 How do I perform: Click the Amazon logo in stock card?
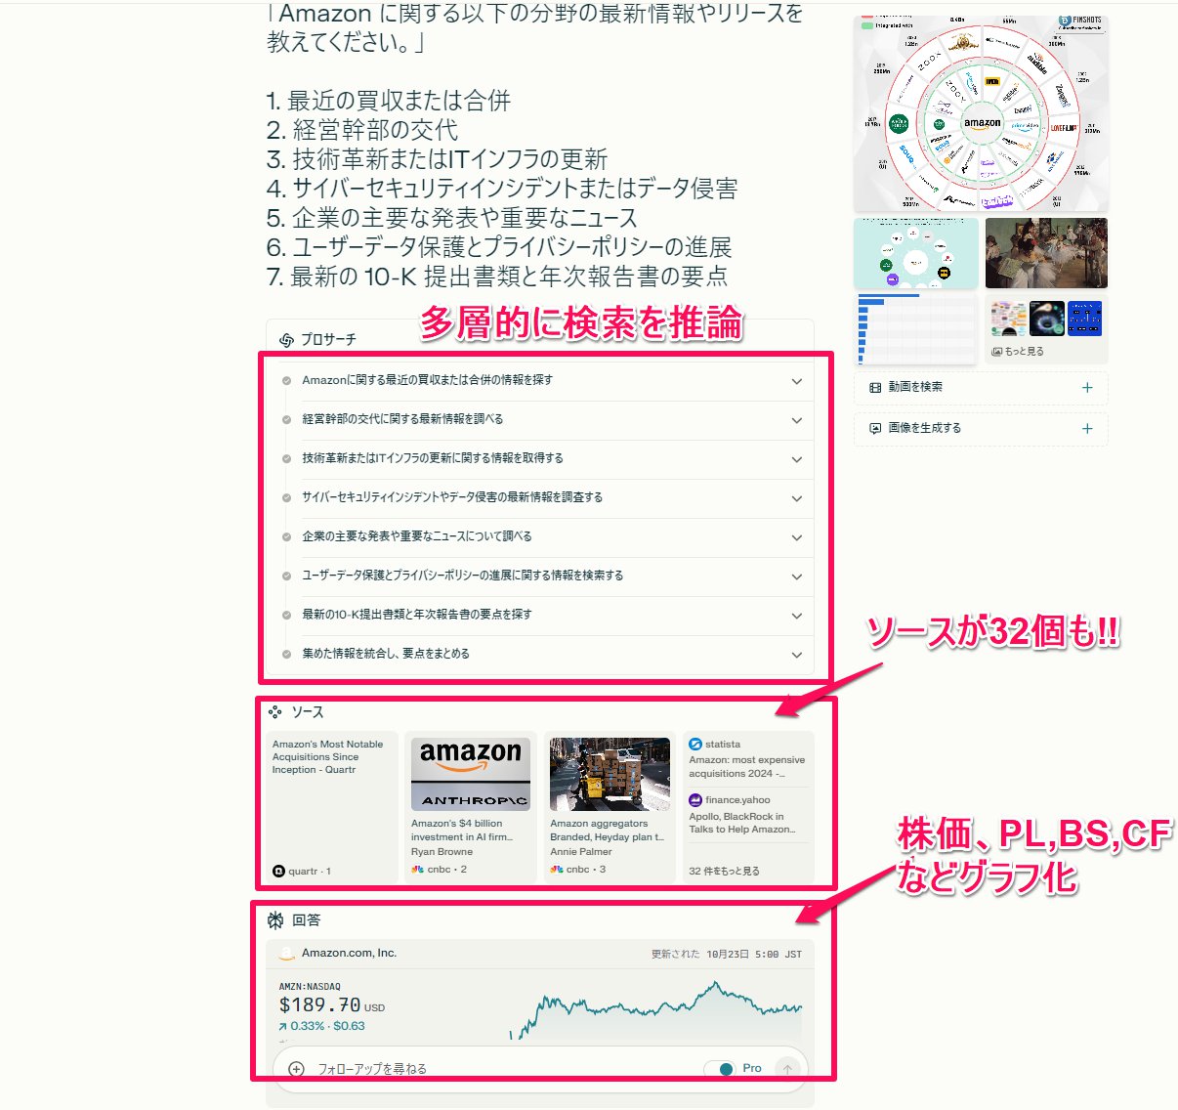(286, 954)
